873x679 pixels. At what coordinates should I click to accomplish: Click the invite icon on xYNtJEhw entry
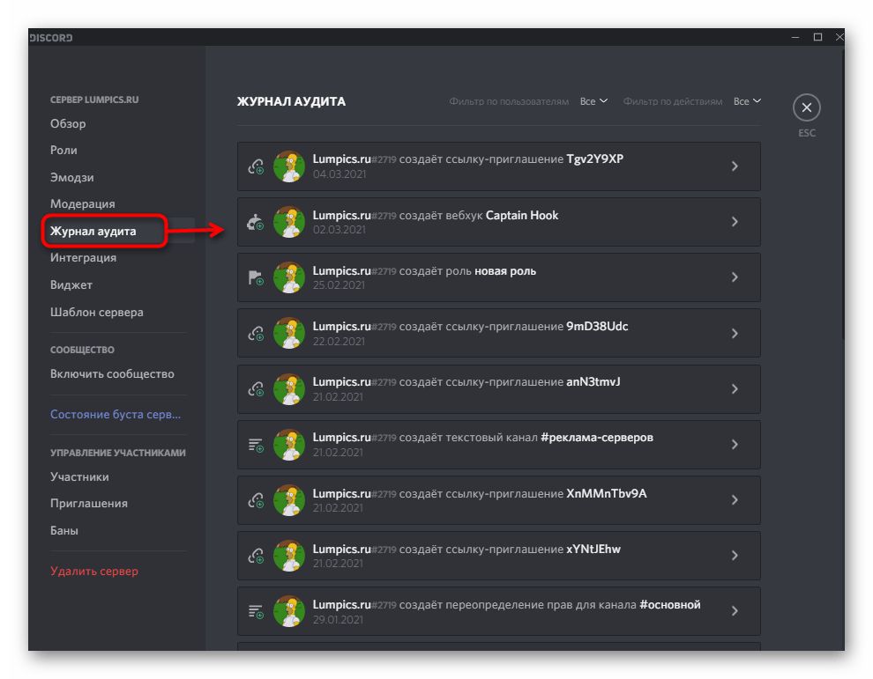(256, 555)
